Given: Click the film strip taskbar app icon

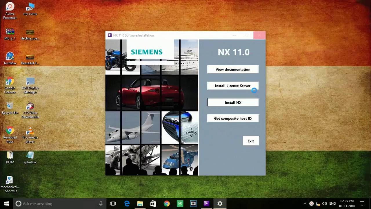Looking at the screenshot, I should (193, 203).
